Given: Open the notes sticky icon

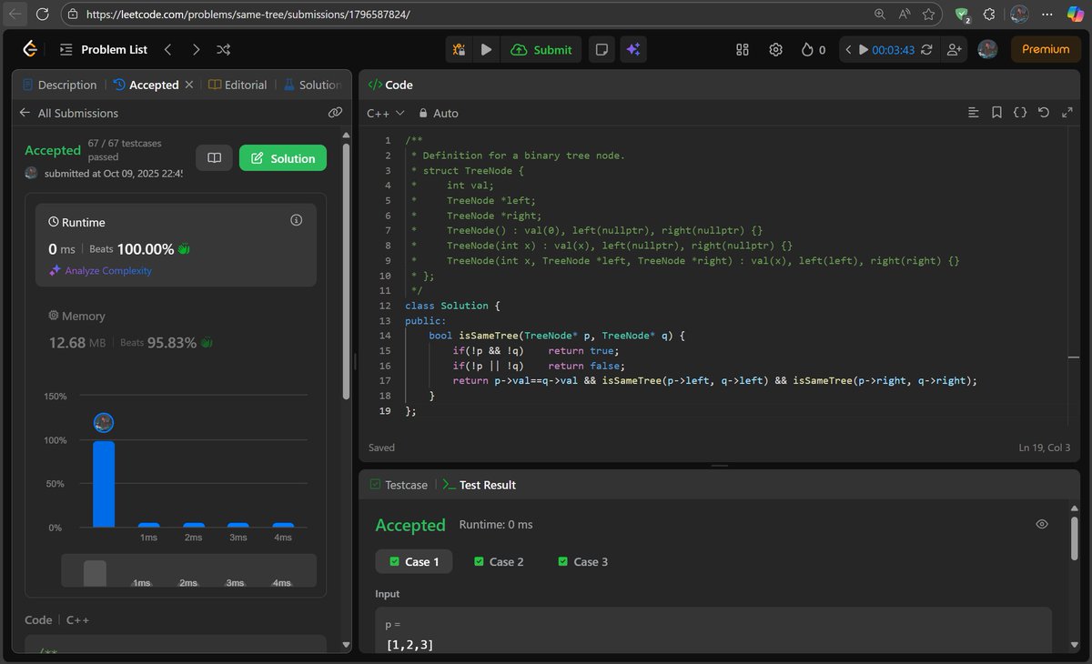Looking at the screenshot, I should (601, 50).
